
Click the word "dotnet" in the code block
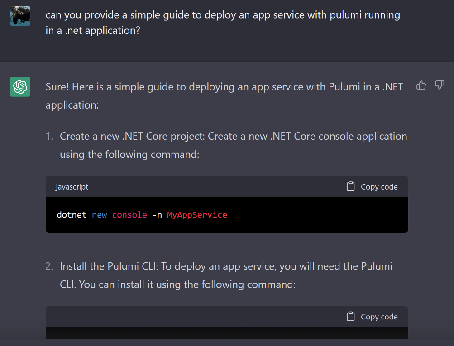pos(72,215)
